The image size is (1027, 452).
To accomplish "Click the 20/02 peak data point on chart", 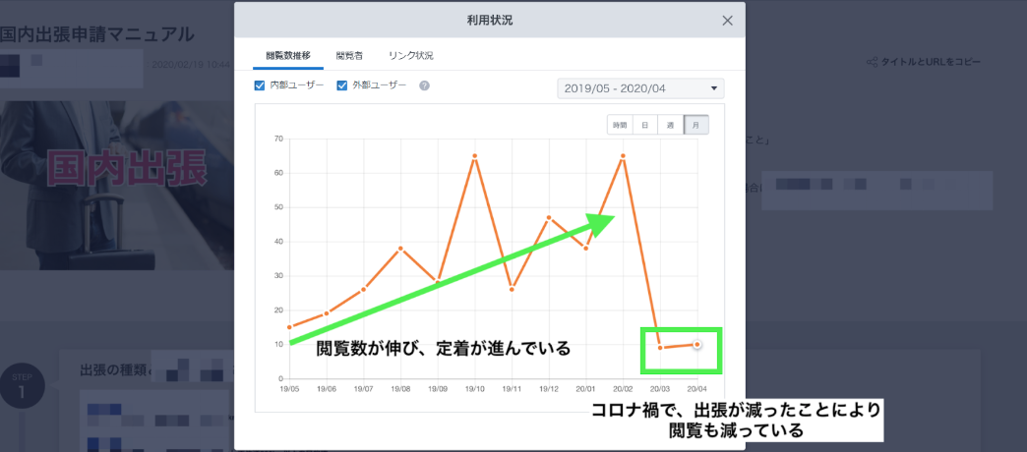I will [x=623, y=156].
